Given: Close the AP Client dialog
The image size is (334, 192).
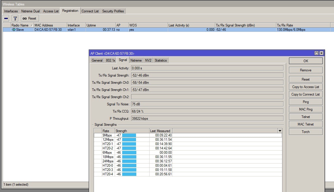Looking at the screenshot, I should 321,53.
